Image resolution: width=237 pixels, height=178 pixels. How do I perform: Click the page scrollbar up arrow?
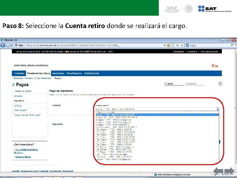click(235, 51)
